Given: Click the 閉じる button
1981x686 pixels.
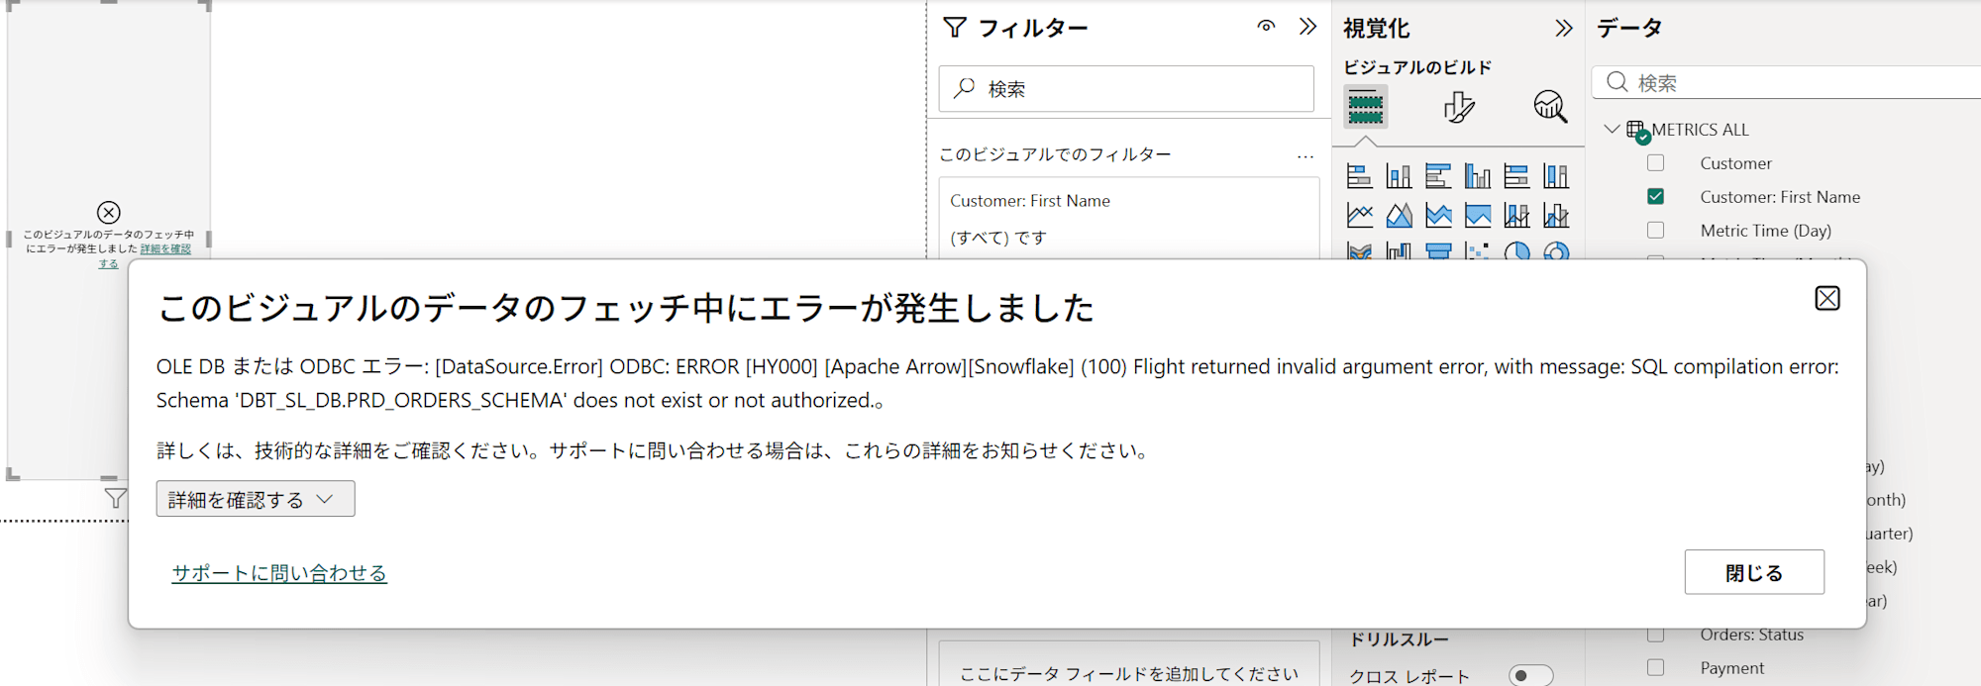Looking at the screenshot, I should pos(1754,572).
